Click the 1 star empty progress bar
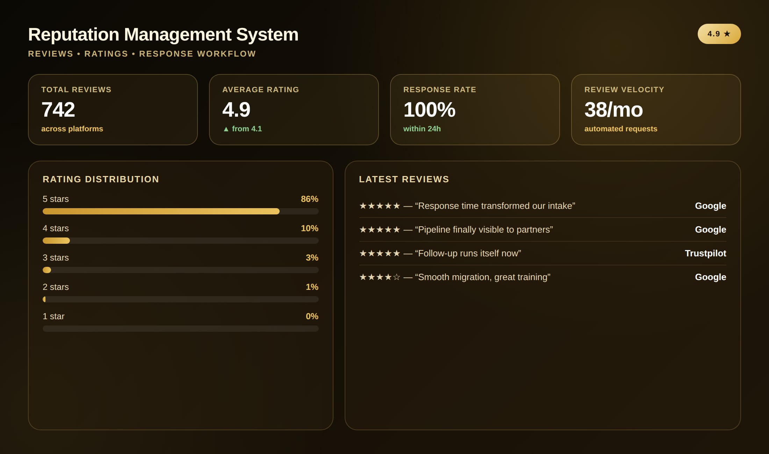The image size is (769, 454). point(181,329)
